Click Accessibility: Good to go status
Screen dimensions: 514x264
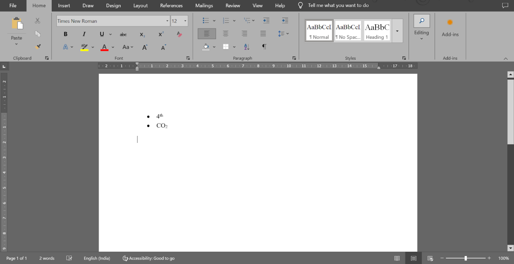[x=149, y=258]
